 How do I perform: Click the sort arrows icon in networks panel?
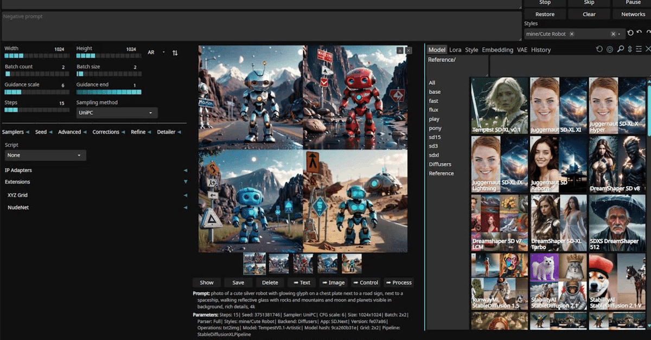(629, 49)
